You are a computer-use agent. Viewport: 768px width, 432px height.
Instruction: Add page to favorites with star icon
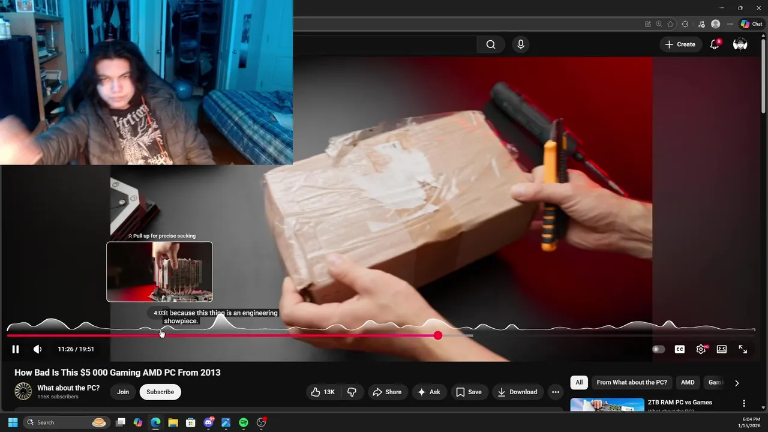point(670,24)
